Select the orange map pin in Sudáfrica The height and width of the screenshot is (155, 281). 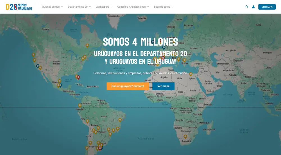tap(185, 136)
